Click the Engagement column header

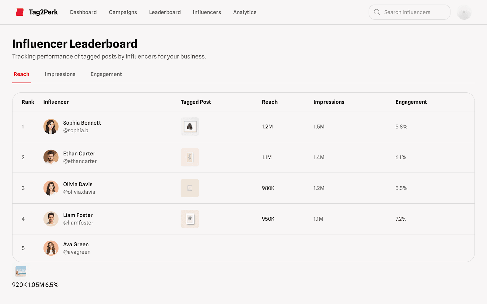(411, 102)
